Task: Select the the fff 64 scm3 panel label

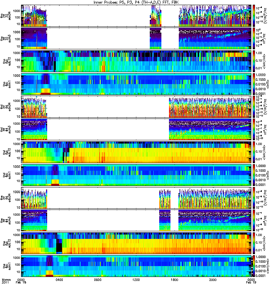Action: pyautogui.click(x=5, y=220)
